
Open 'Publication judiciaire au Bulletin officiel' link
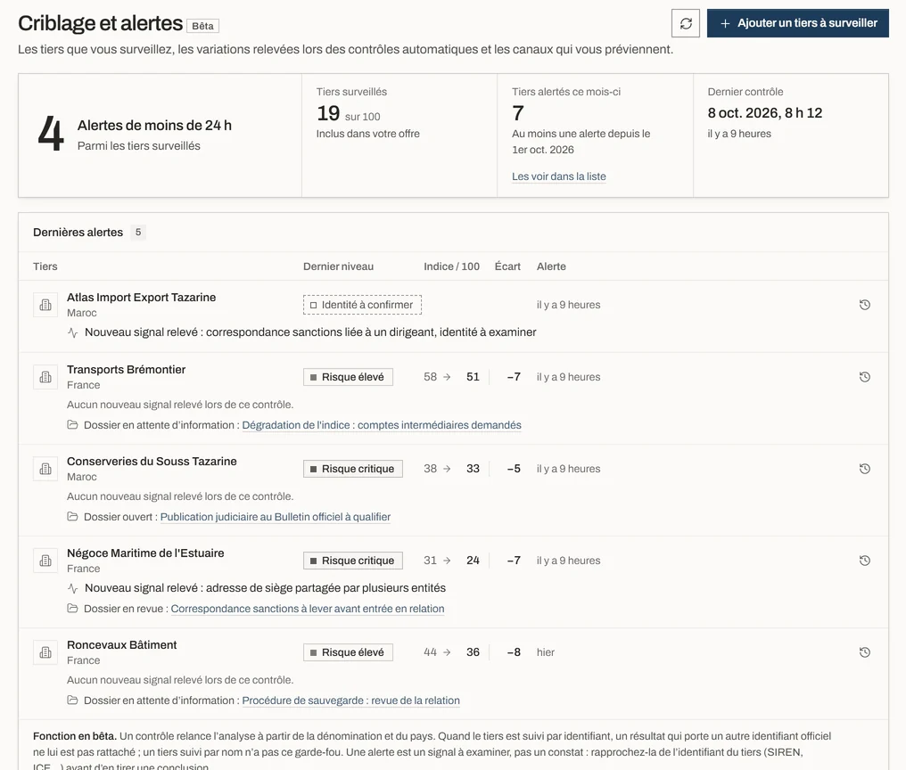(275, 517)
